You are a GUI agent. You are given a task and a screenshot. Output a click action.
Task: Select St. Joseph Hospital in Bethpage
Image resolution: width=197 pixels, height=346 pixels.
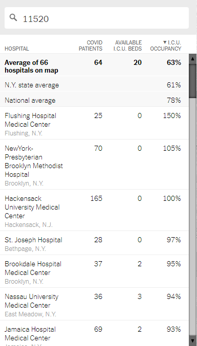(x=94, y=243)
